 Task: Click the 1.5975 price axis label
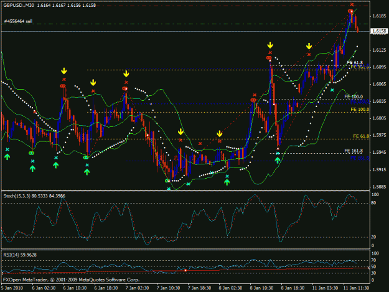(x=379, y=135)
